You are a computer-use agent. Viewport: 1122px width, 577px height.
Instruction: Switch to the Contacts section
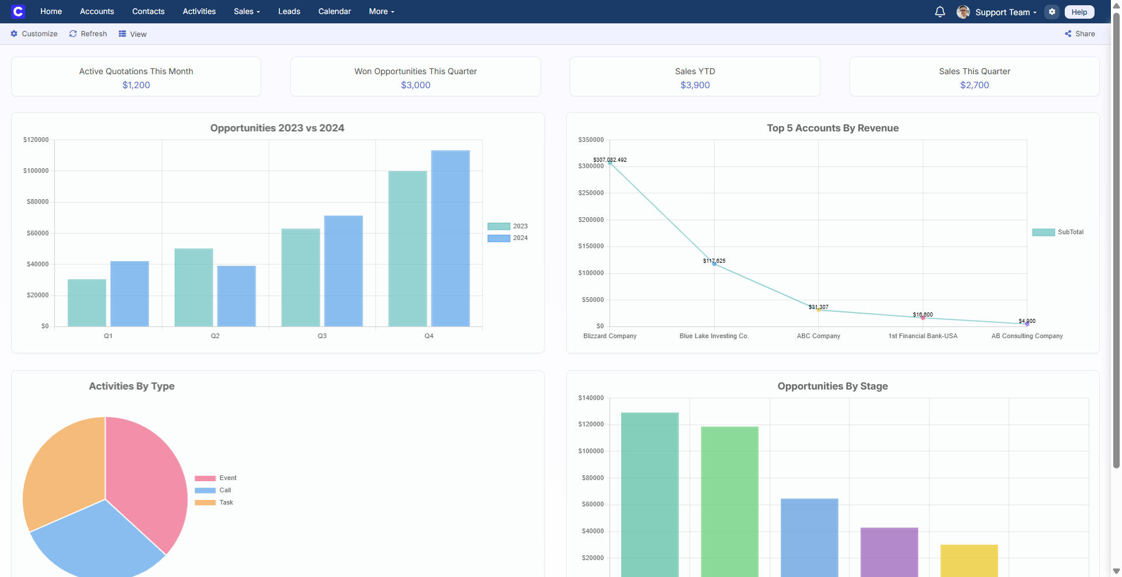[148, 11]
